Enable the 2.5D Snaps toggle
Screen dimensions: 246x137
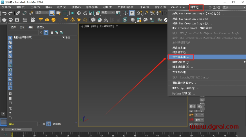click(139, 13)
